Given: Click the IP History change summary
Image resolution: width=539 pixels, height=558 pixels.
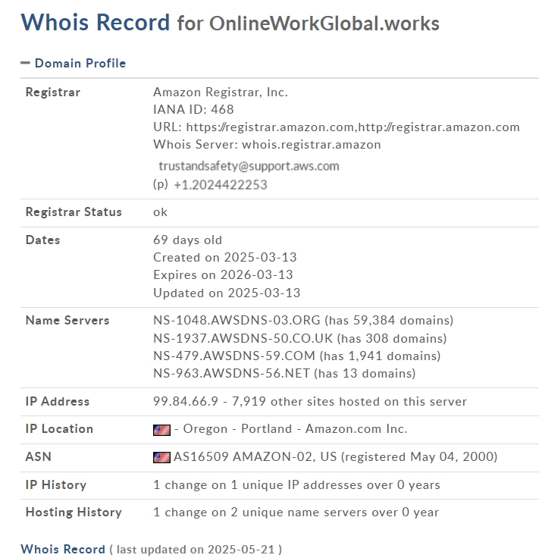Looking at the screenshot, I should coord(296,484).
